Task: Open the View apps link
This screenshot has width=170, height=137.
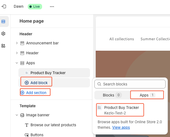Action: pyautogui.click(x=121, y=127)
